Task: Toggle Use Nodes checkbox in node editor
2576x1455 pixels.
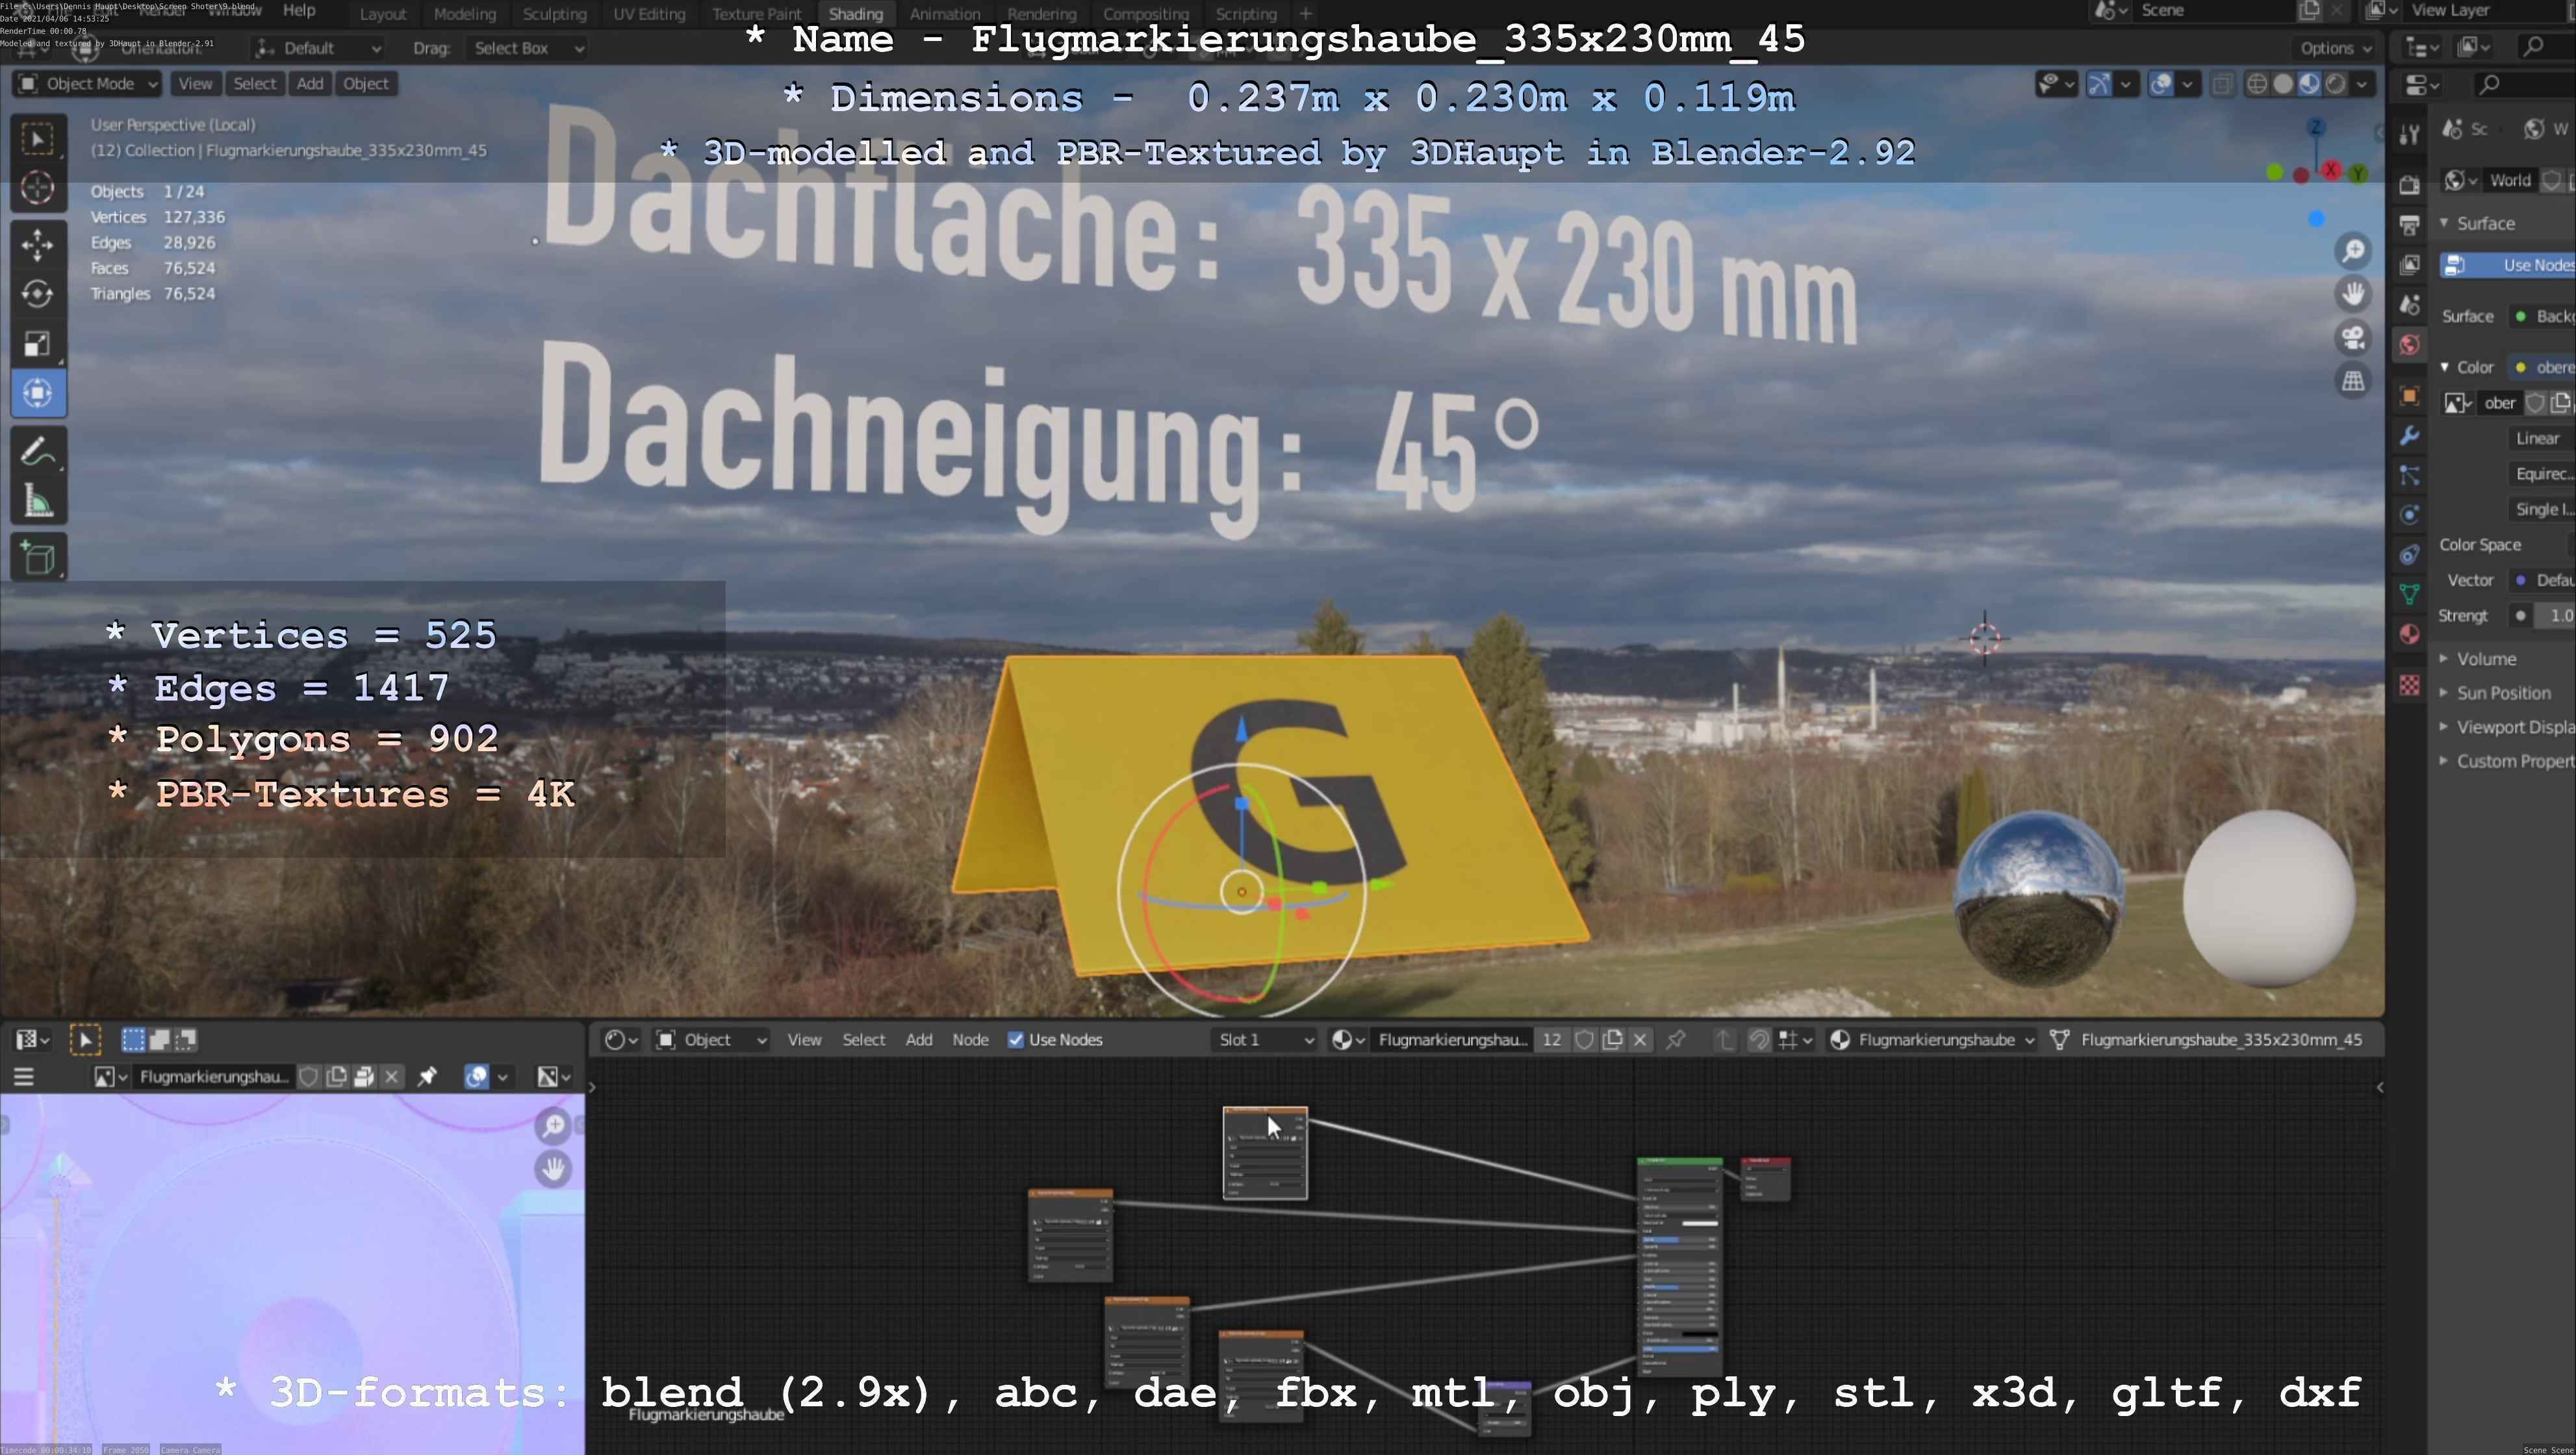Action: (1015, 1040)
